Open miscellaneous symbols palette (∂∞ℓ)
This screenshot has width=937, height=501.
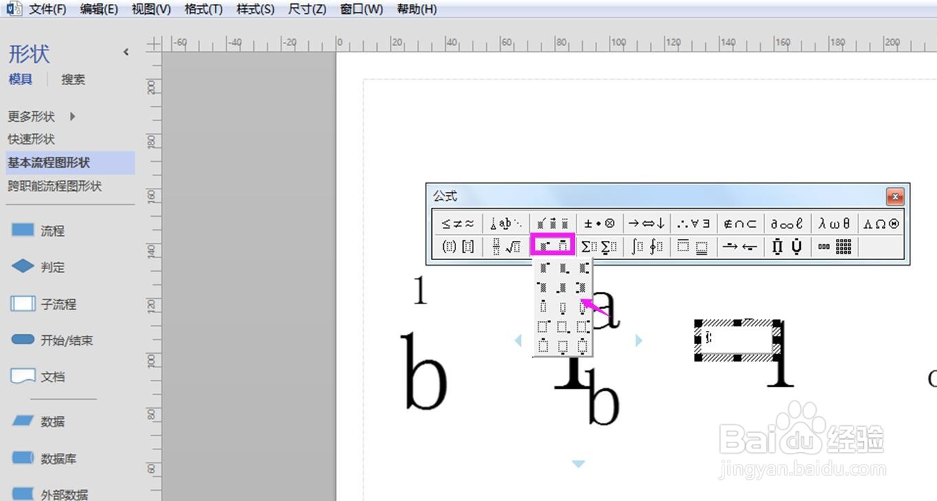pos(786,224)
